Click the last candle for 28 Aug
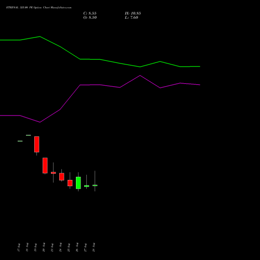 click(x=95, y=186)
